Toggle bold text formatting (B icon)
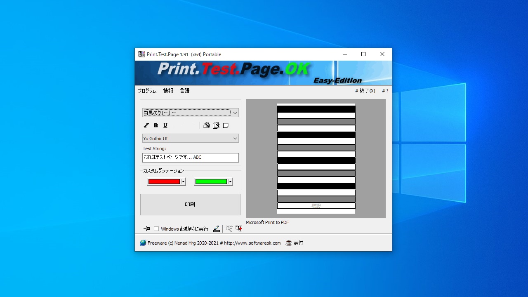Image resolution: width=528 pixels, height=297 pixels. tap(156, 125)
